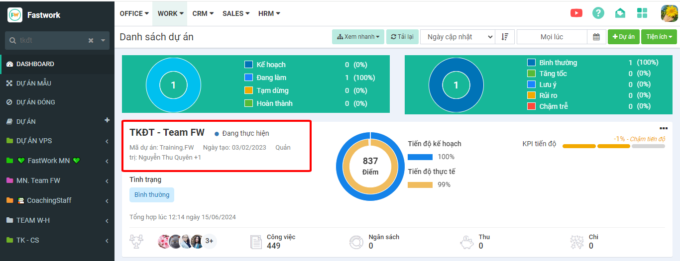Open the Tiện ích dropdown
Image resolution: width=680 pixels, height=261 pixels.
pyautogui.click(x=659, y=37)
